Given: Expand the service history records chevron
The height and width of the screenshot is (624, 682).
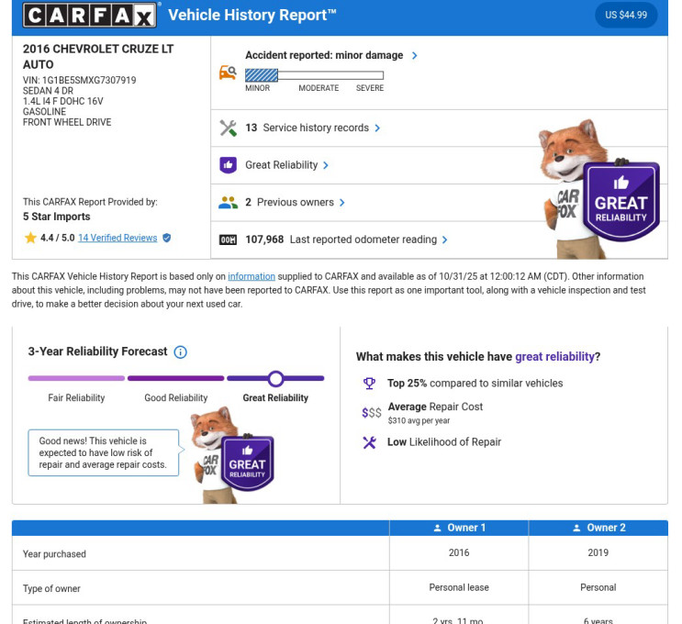Looking at the screenshot, I should coord(378,128).
